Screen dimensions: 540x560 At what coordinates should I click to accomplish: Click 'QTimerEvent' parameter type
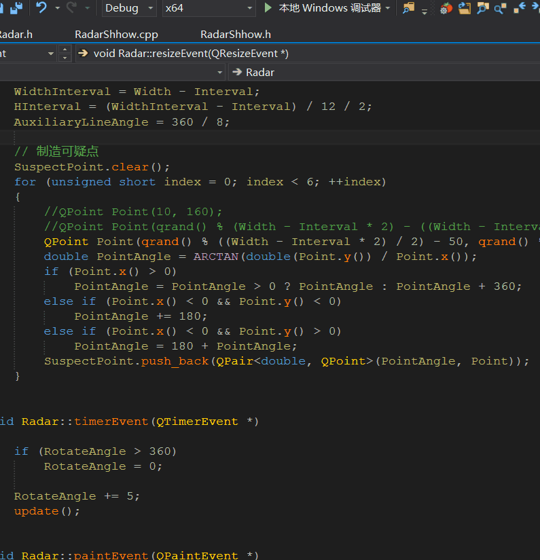click(x=197, y=422)
